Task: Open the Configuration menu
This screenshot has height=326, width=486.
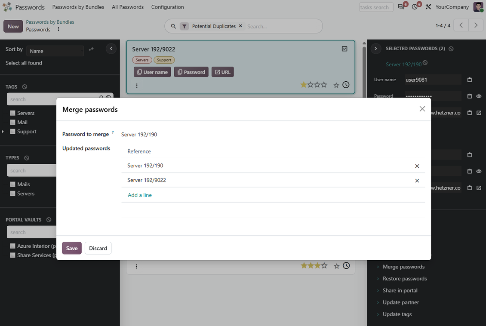Action: (168, 7)
